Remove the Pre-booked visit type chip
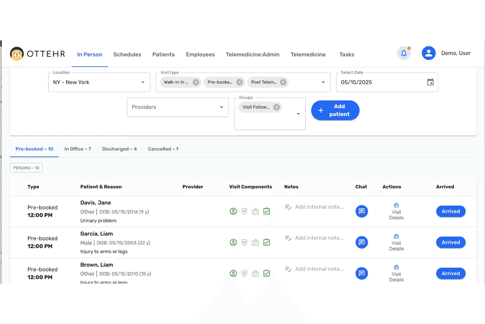 pos(240,82)
